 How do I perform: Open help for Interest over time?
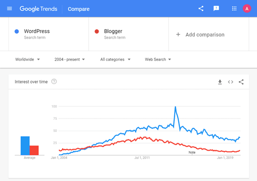(54, 81)
